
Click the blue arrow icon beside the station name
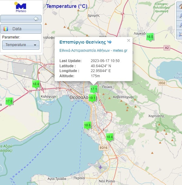(x=109, y=42)
